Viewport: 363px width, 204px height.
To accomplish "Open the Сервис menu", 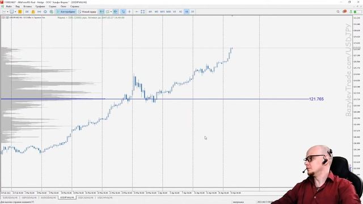I will point(53,6).
